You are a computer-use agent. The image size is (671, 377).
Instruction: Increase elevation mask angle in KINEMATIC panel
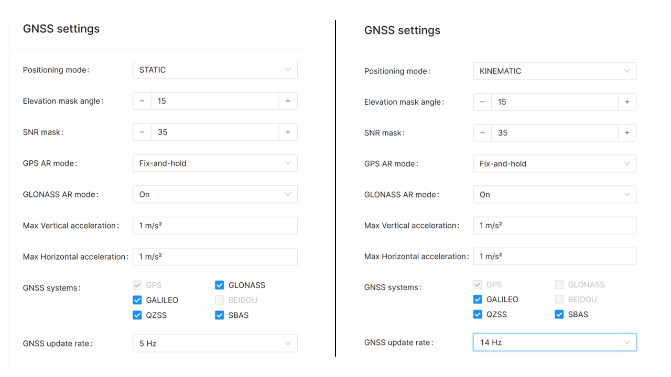tap(627, 102)
